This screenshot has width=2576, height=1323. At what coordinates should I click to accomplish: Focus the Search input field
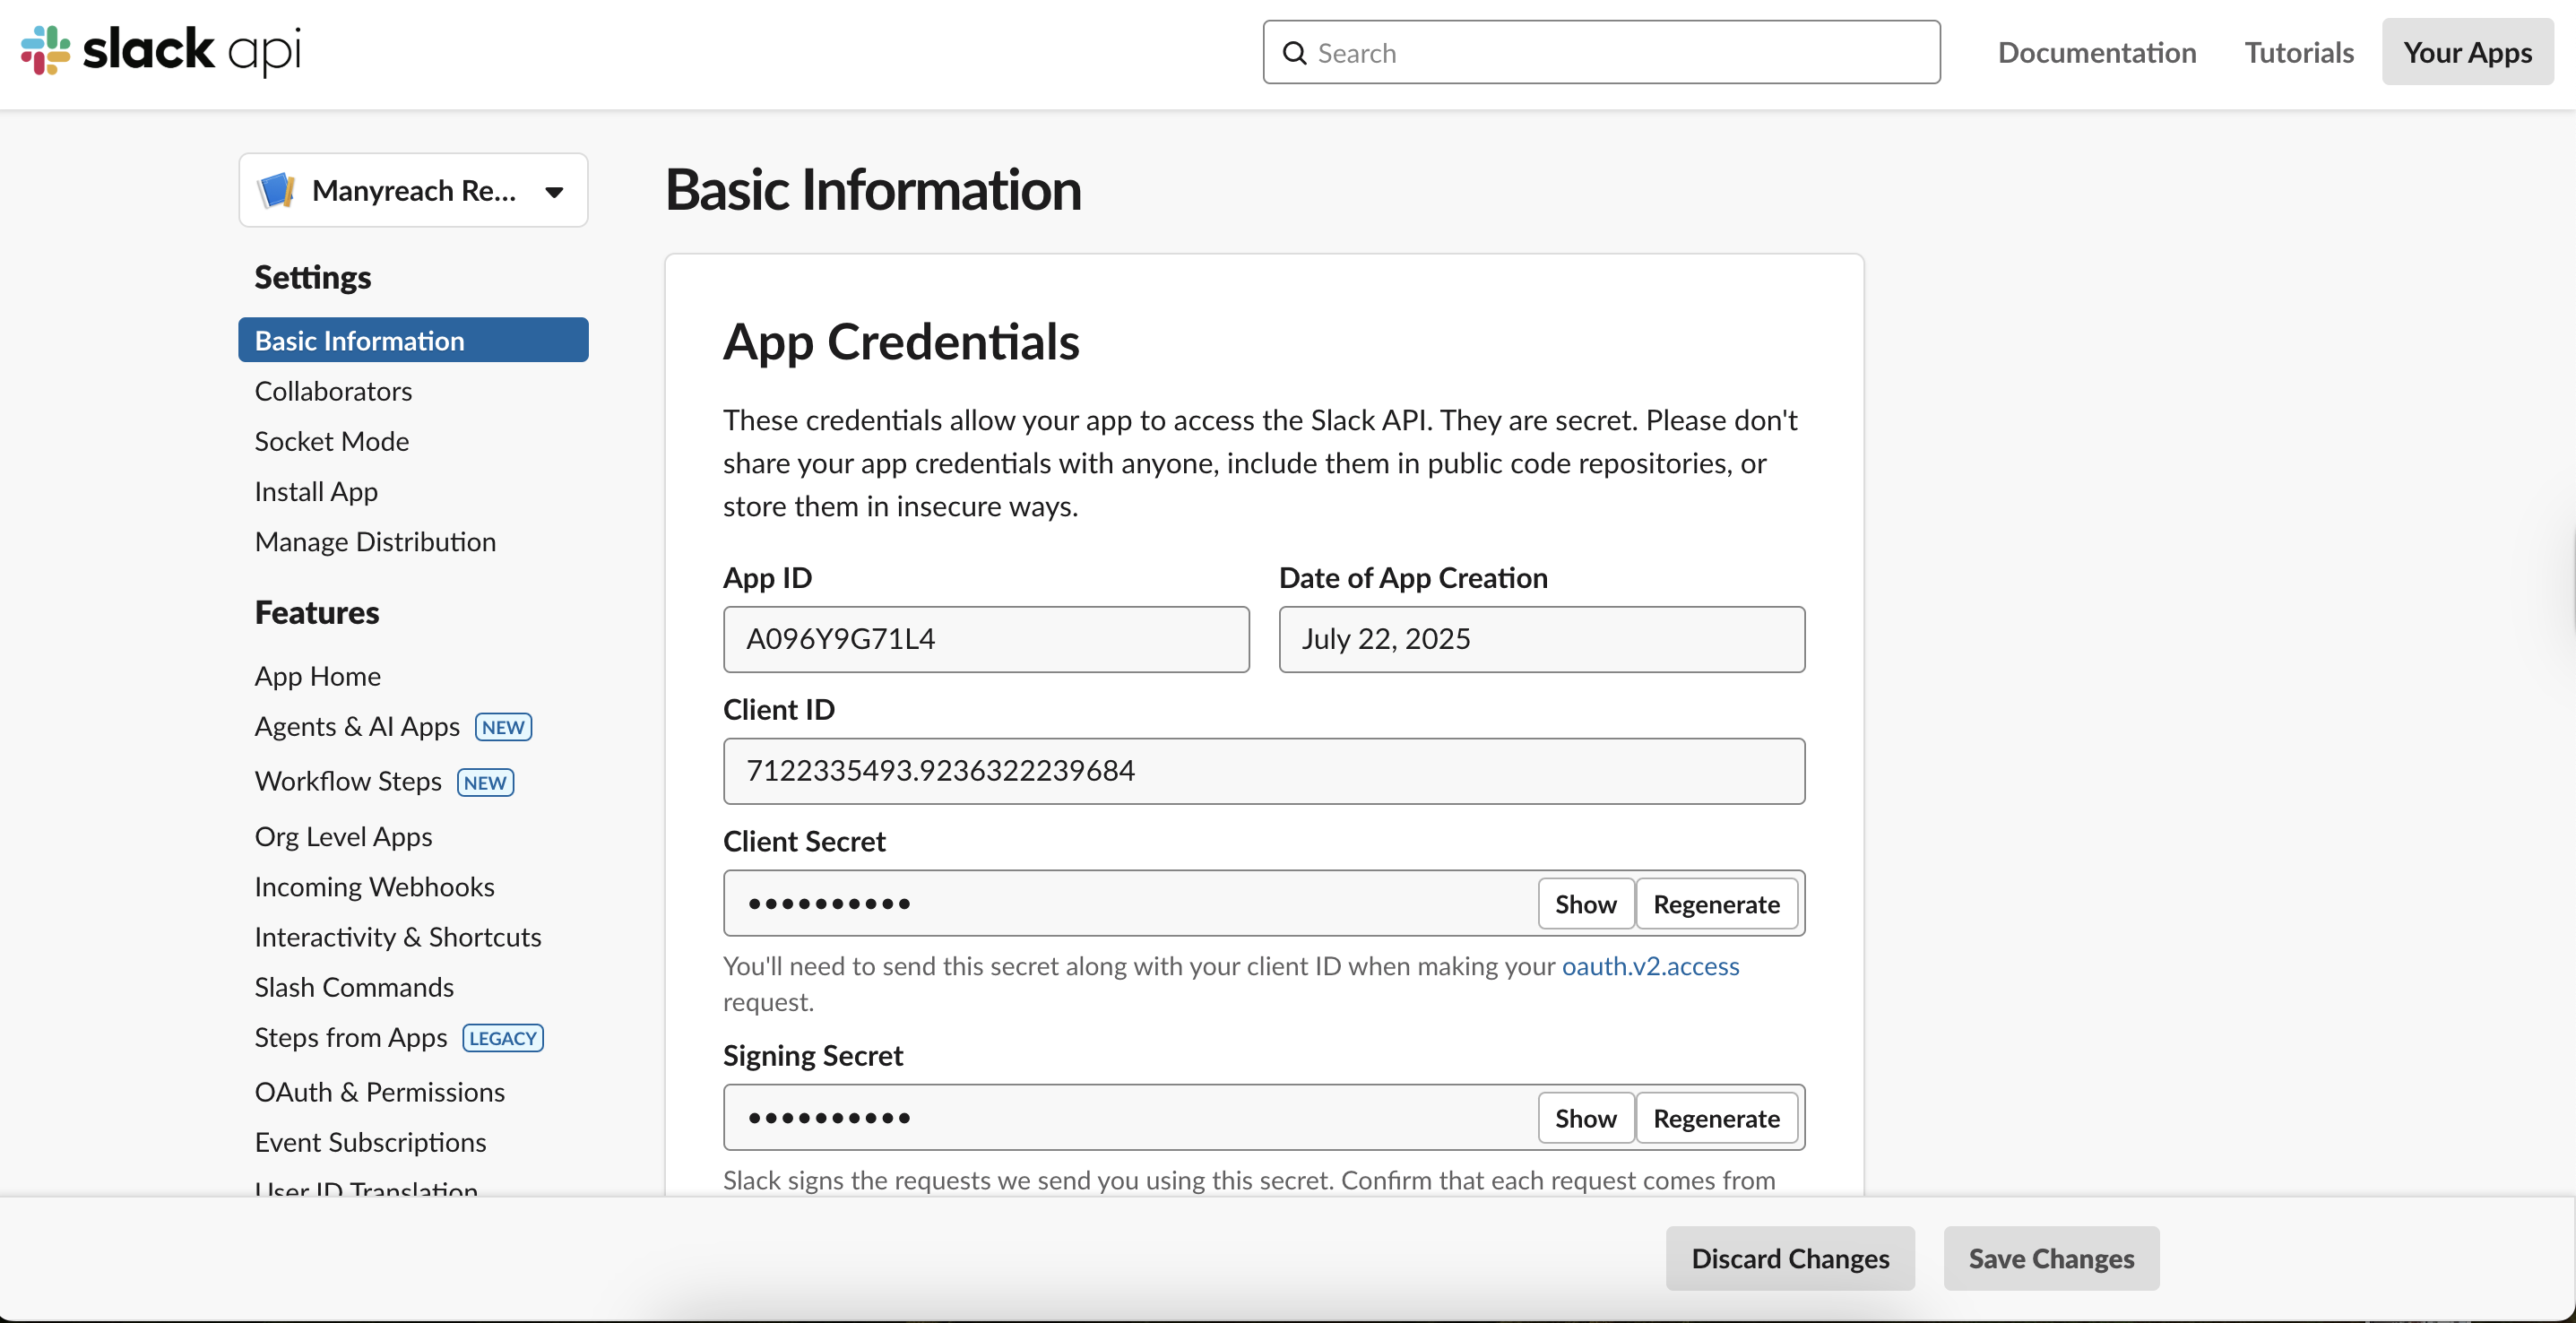1601,53
